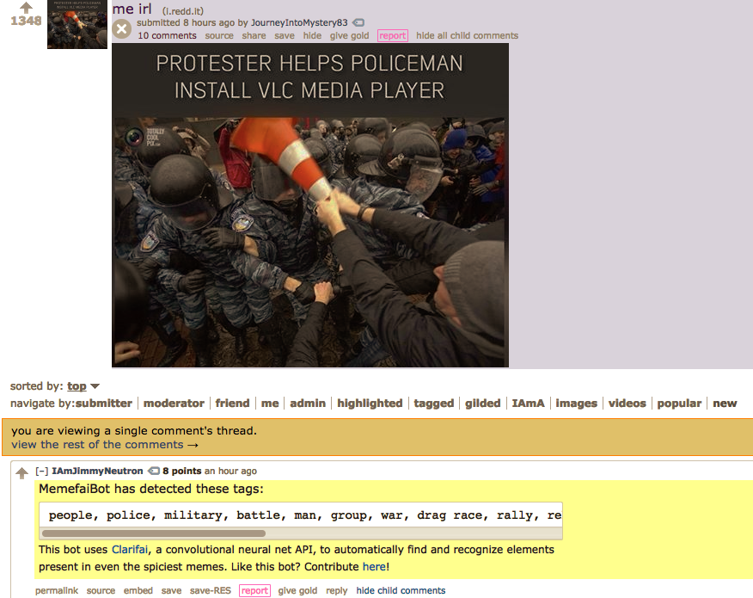Navigate by images
This screenshot has height=598, width=753.
coord(576,404)
